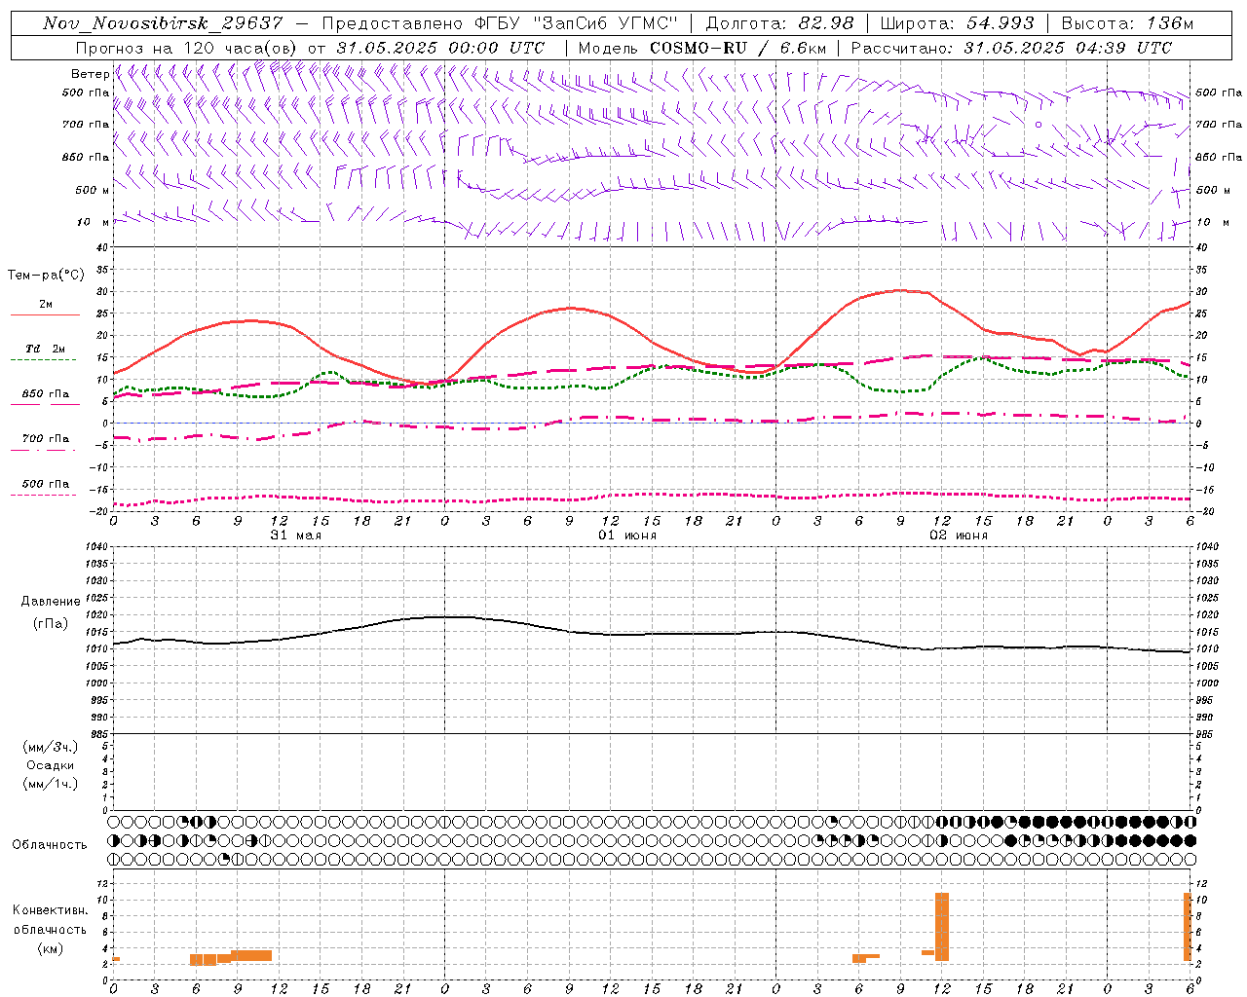This screenshot has width=1247, height=997.
Task: Click the (мм/1ч.) precipitation unit label
Action: (51, 784)
